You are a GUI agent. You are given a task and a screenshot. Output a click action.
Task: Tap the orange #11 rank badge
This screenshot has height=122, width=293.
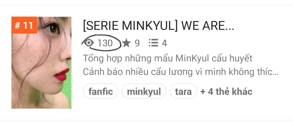[x=24, y=25]
